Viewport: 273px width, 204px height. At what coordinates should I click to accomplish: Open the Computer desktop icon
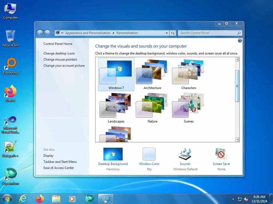click(10, 11)
